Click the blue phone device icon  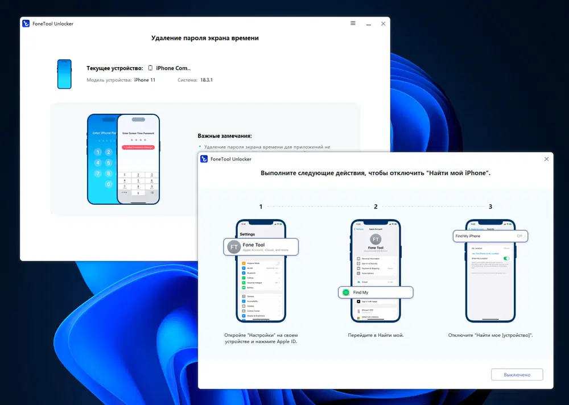click(64, 74)
